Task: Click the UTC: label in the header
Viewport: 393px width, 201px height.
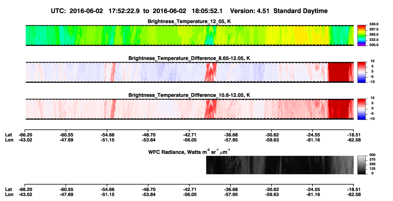Action: click(x=58, y=11)
